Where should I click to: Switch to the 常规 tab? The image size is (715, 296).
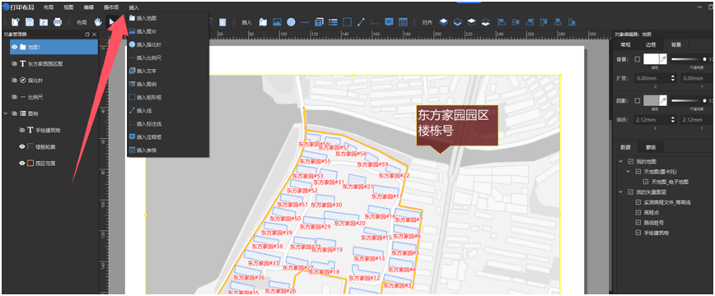[x=625, y=44]
